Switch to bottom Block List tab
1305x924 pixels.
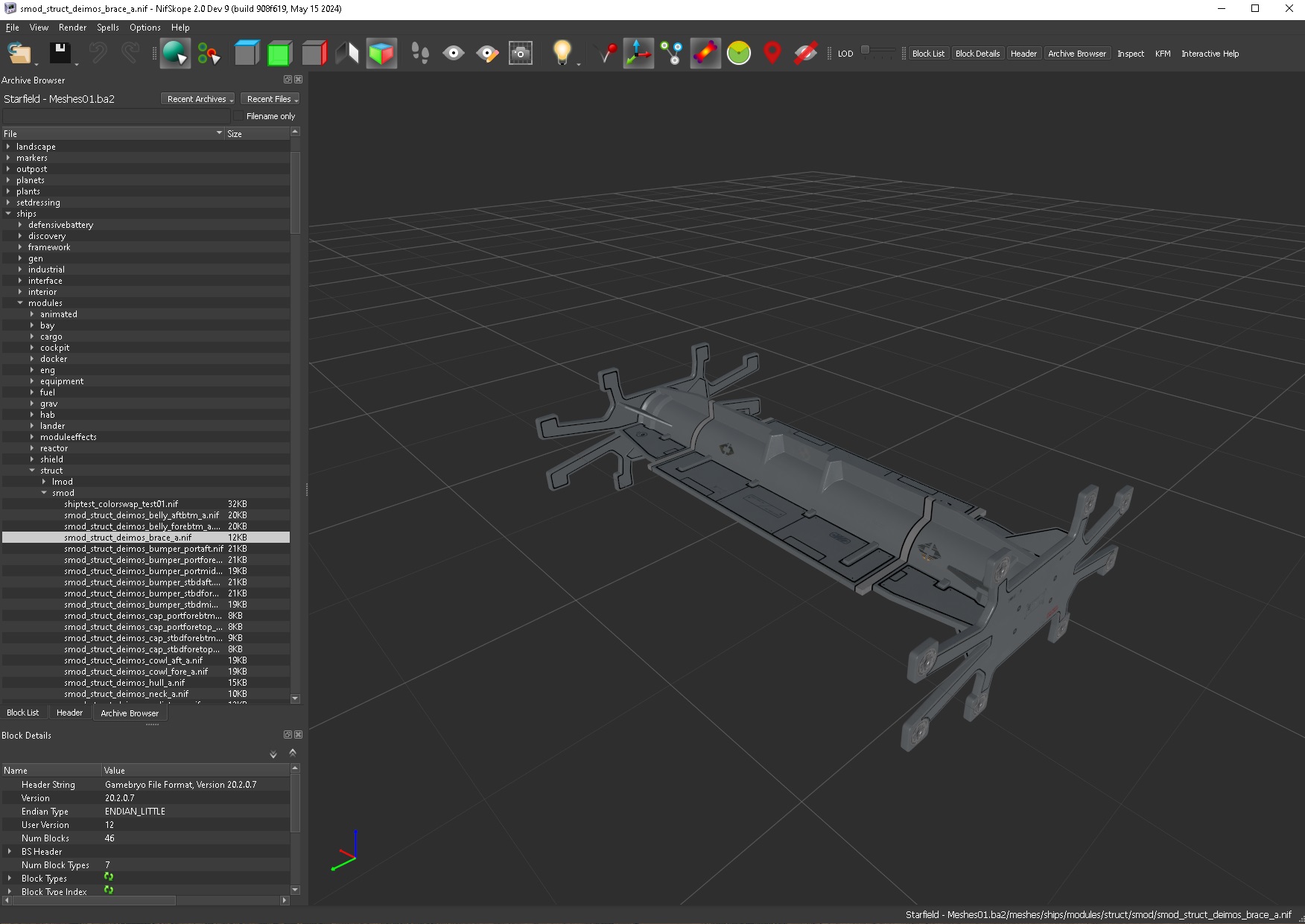(x=23, y=713)
